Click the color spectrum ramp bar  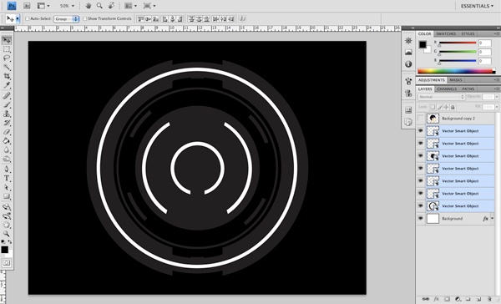[x=456, y=71]
